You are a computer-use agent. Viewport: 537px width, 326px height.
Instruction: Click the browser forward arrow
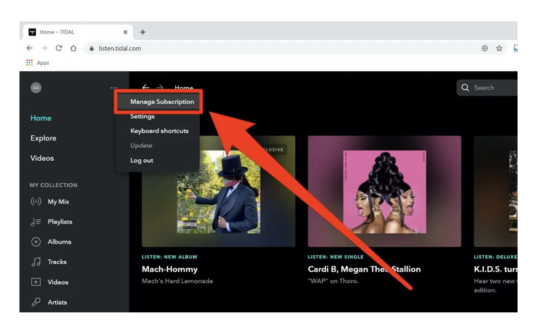coord(44,48)
